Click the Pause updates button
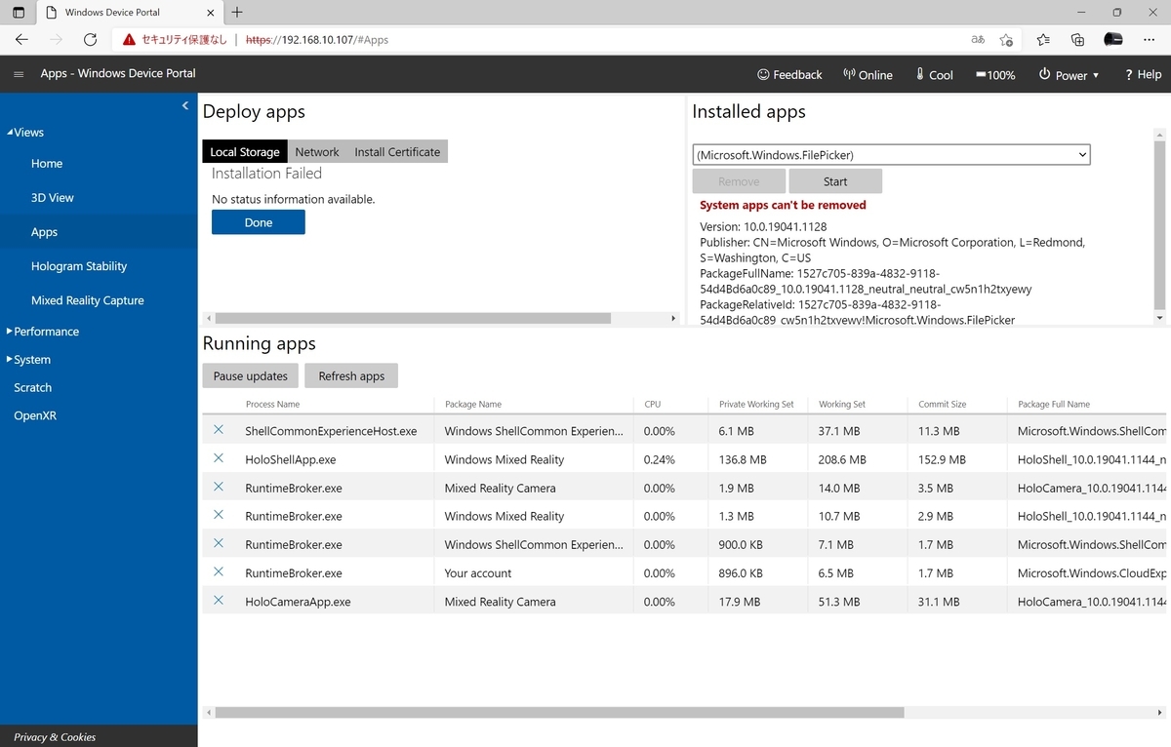 [251, 375]
